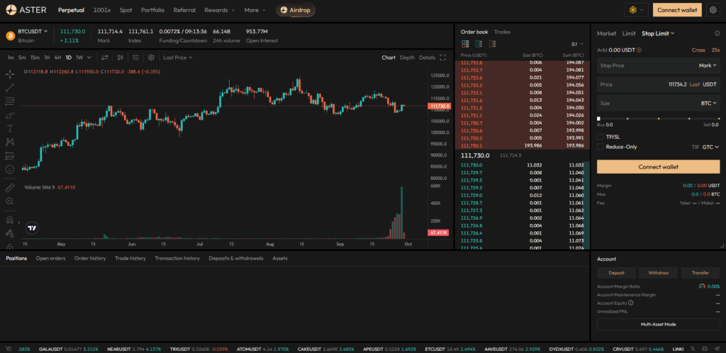Image resolution: width=726 pixels, height=353 pixels.
Task: Switch to the Trades tab
Action: pos(502,32)
